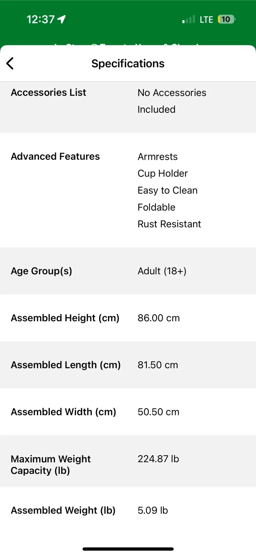Tap the Cup Holder feature entry

(x=162, y=173)
